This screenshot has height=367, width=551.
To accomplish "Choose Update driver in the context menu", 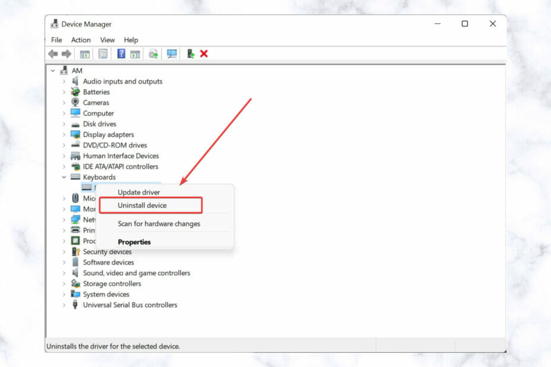I will click(x=139, y=192).
